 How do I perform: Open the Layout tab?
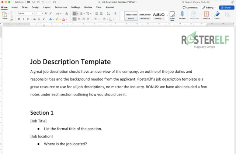(x=47, y=7)
